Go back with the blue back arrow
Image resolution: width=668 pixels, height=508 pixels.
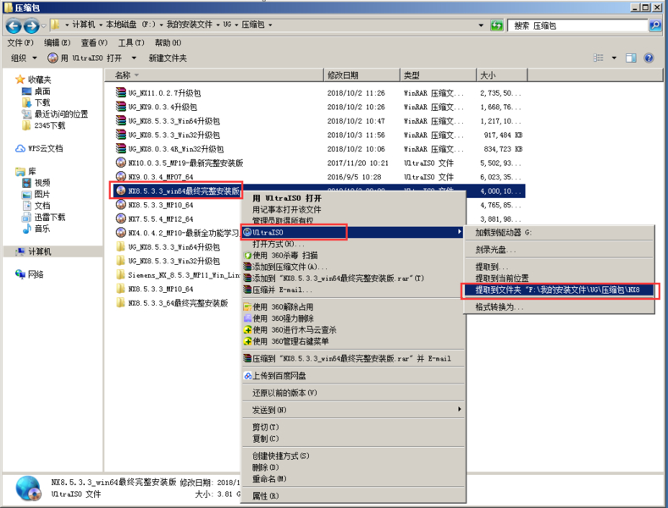tap(14, 25)
